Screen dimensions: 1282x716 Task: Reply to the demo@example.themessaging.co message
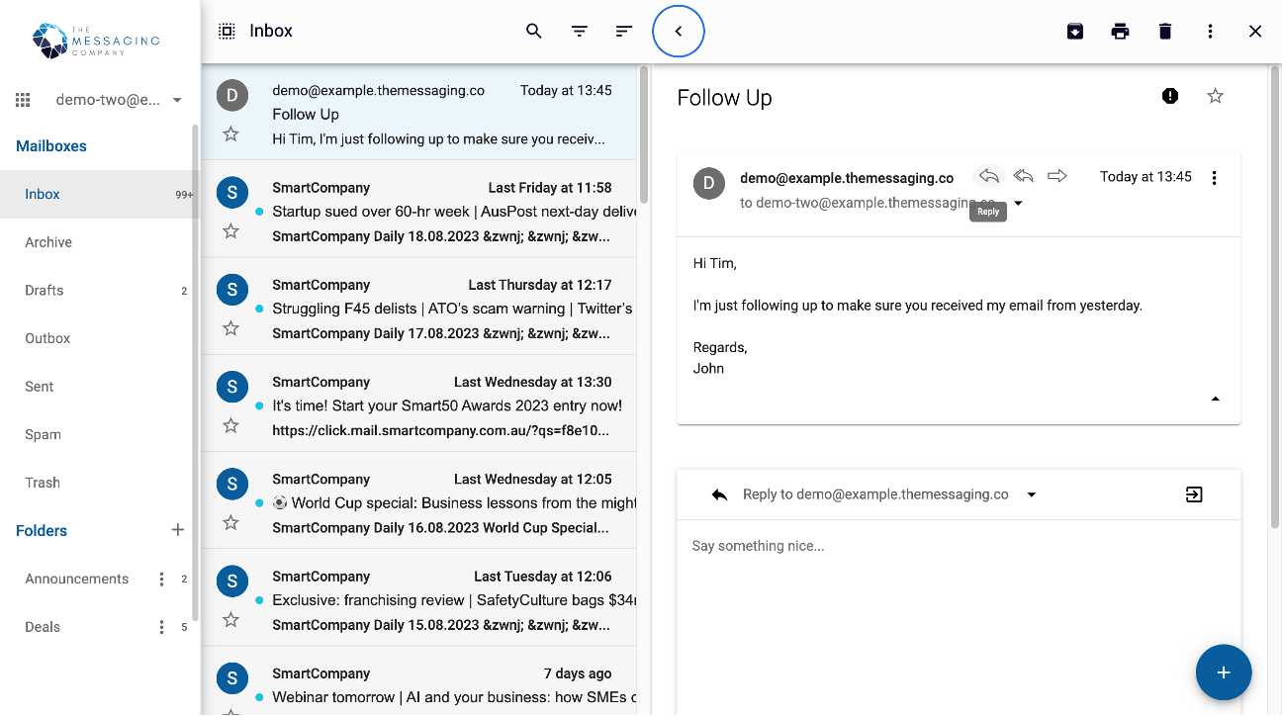tap(988, 175)
